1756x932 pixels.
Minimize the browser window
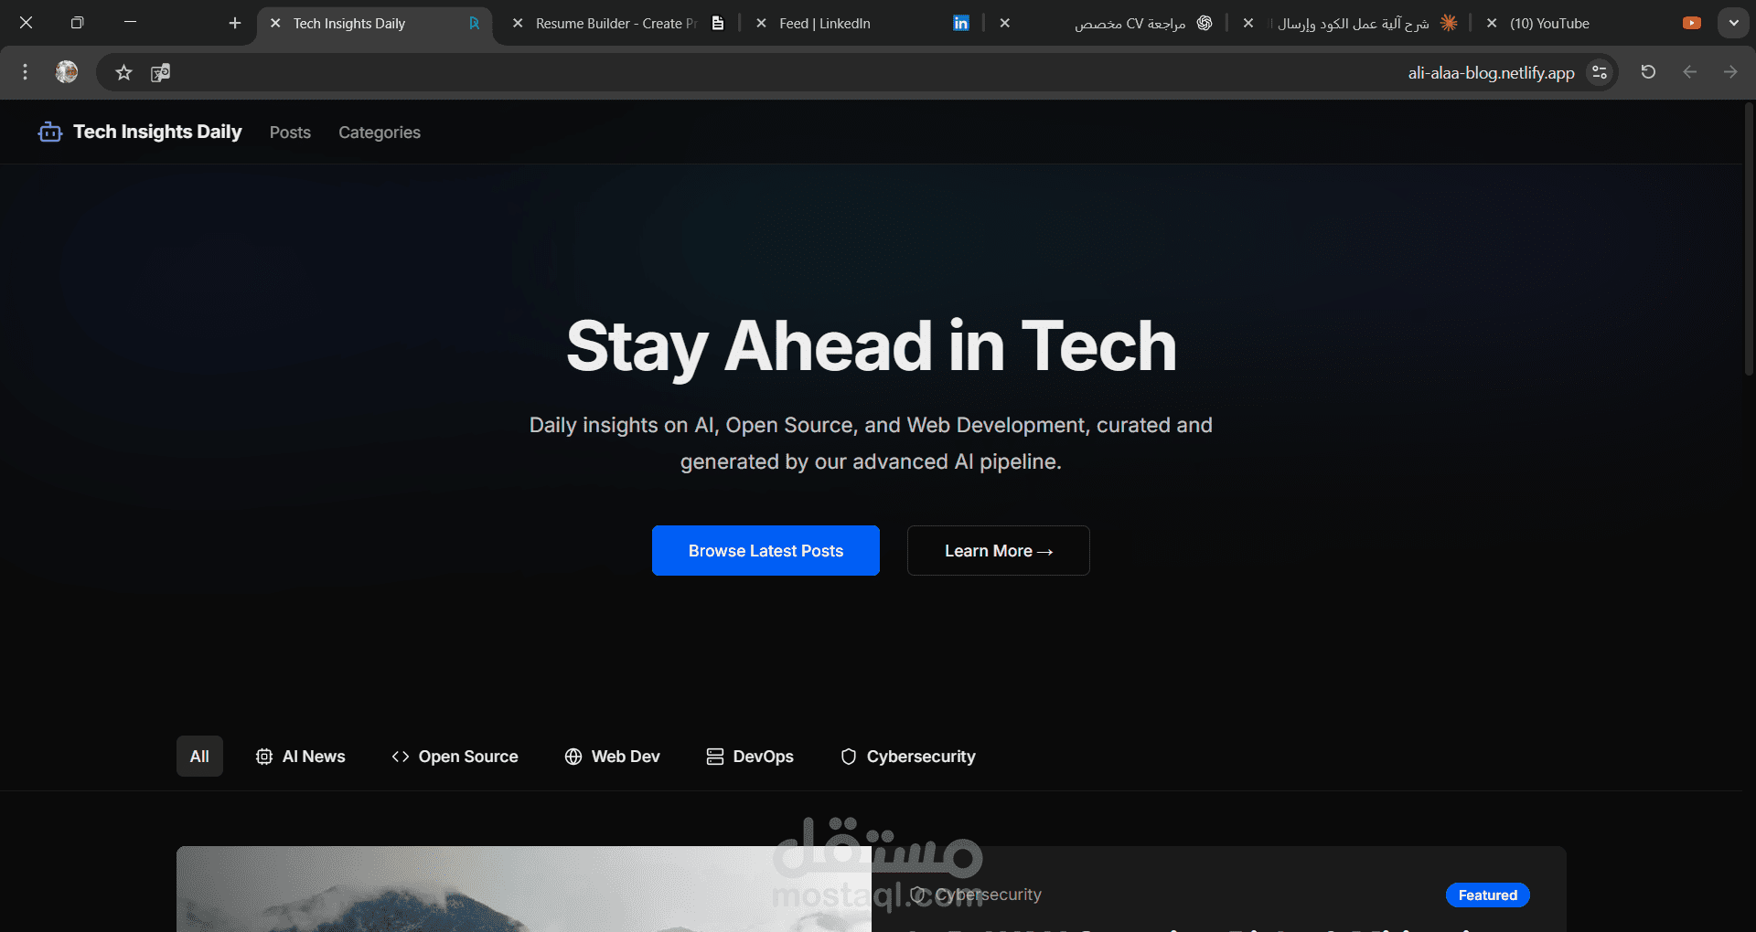click(130, 23)
